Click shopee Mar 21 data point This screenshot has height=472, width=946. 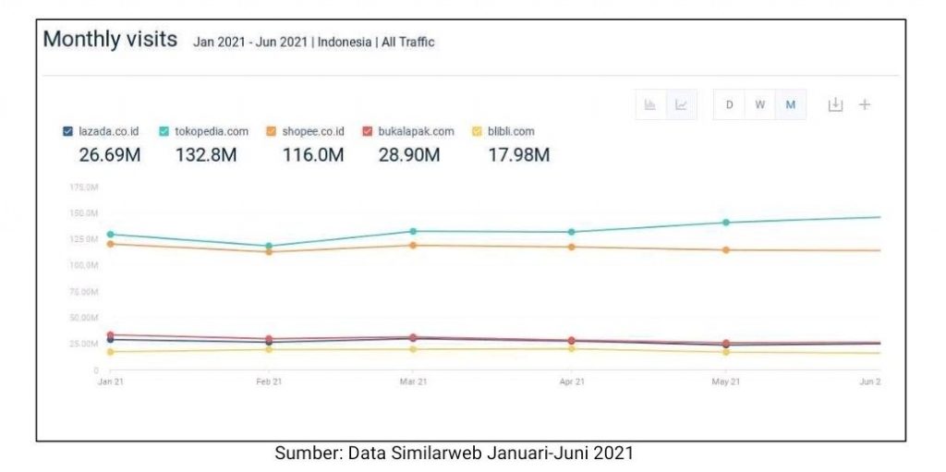pos(413,245)
